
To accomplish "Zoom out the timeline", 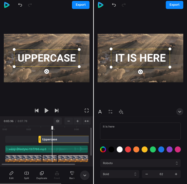I will point(69,121).
